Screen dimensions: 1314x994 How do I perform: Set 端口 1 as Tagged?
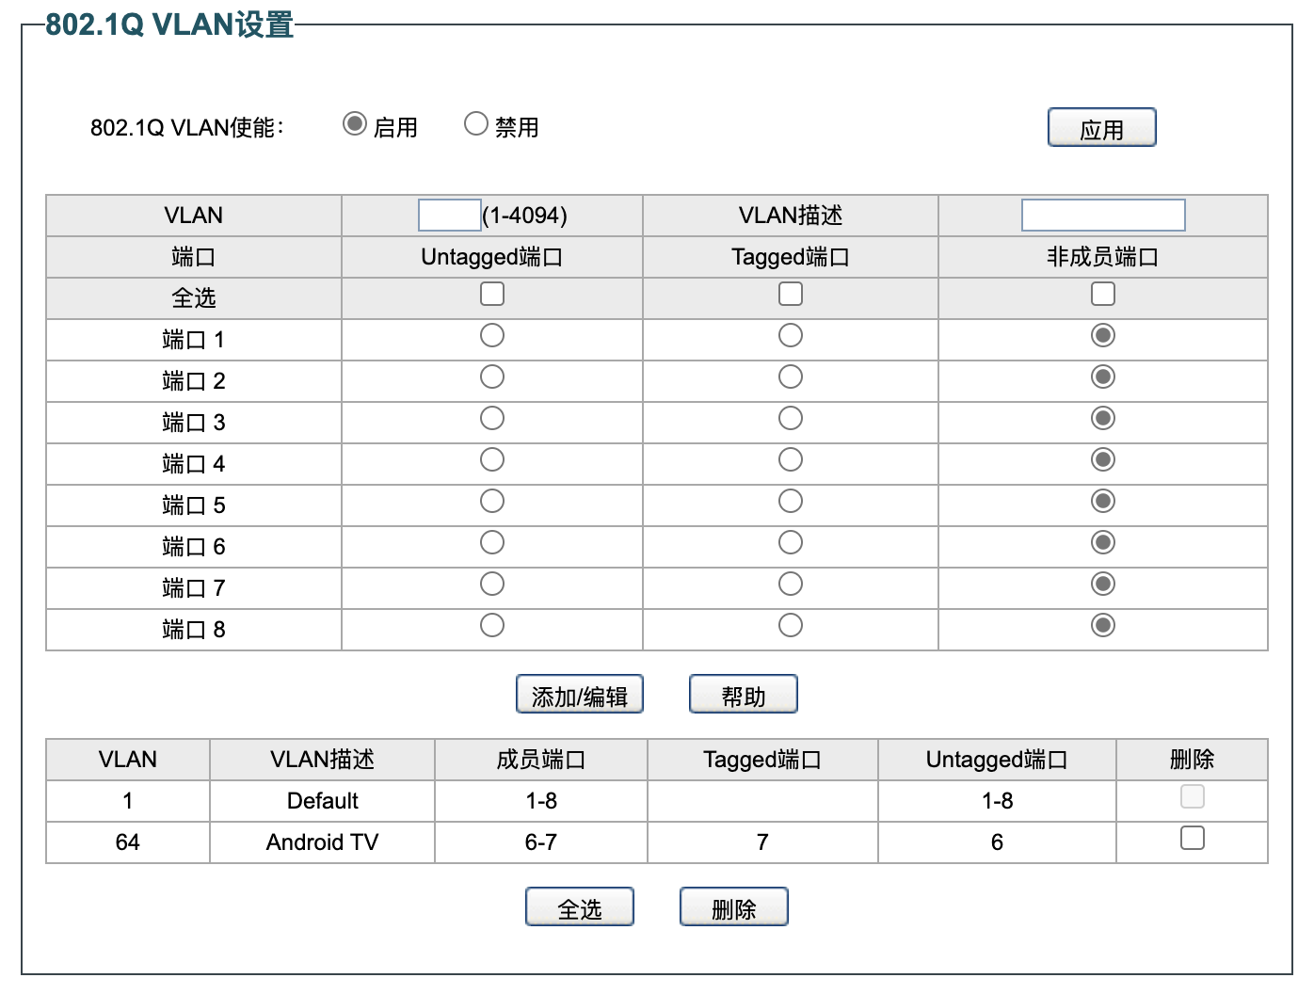click(x=791, y=336)
